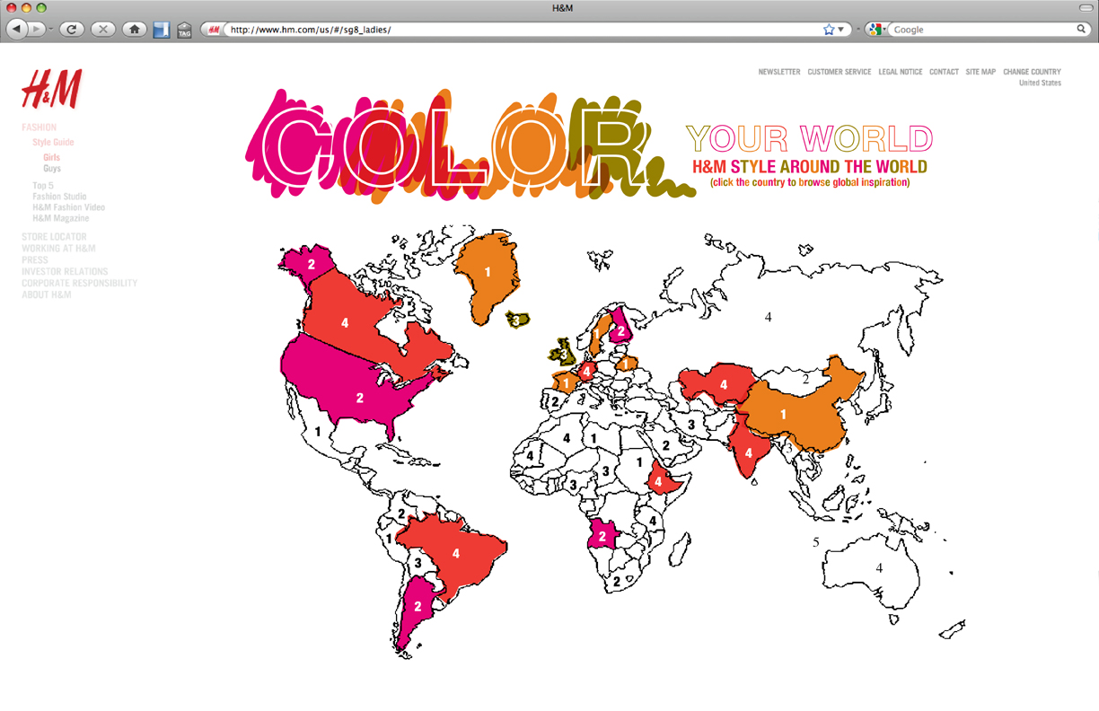
Task: Open PRESS in left menu
Action: pyautogui.click(x=34, y=260)
